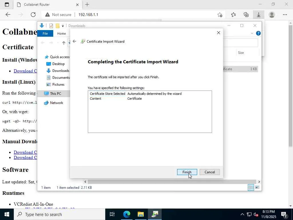
Task: Click the network tray icon
Action: [x=249, y=214]
